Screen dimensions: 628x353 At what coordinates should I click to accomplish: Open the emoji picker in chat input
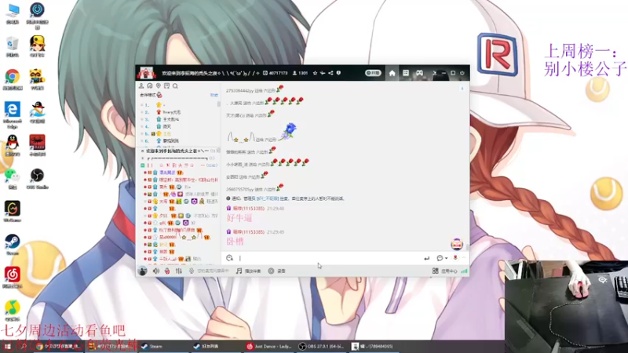229,258
